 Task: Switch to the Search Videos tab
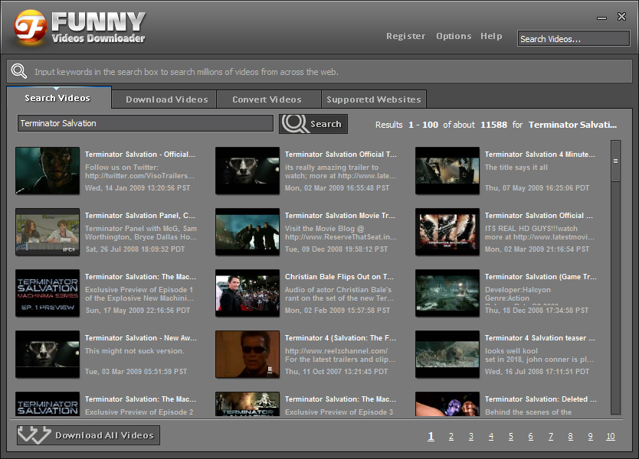coord(59,98)
